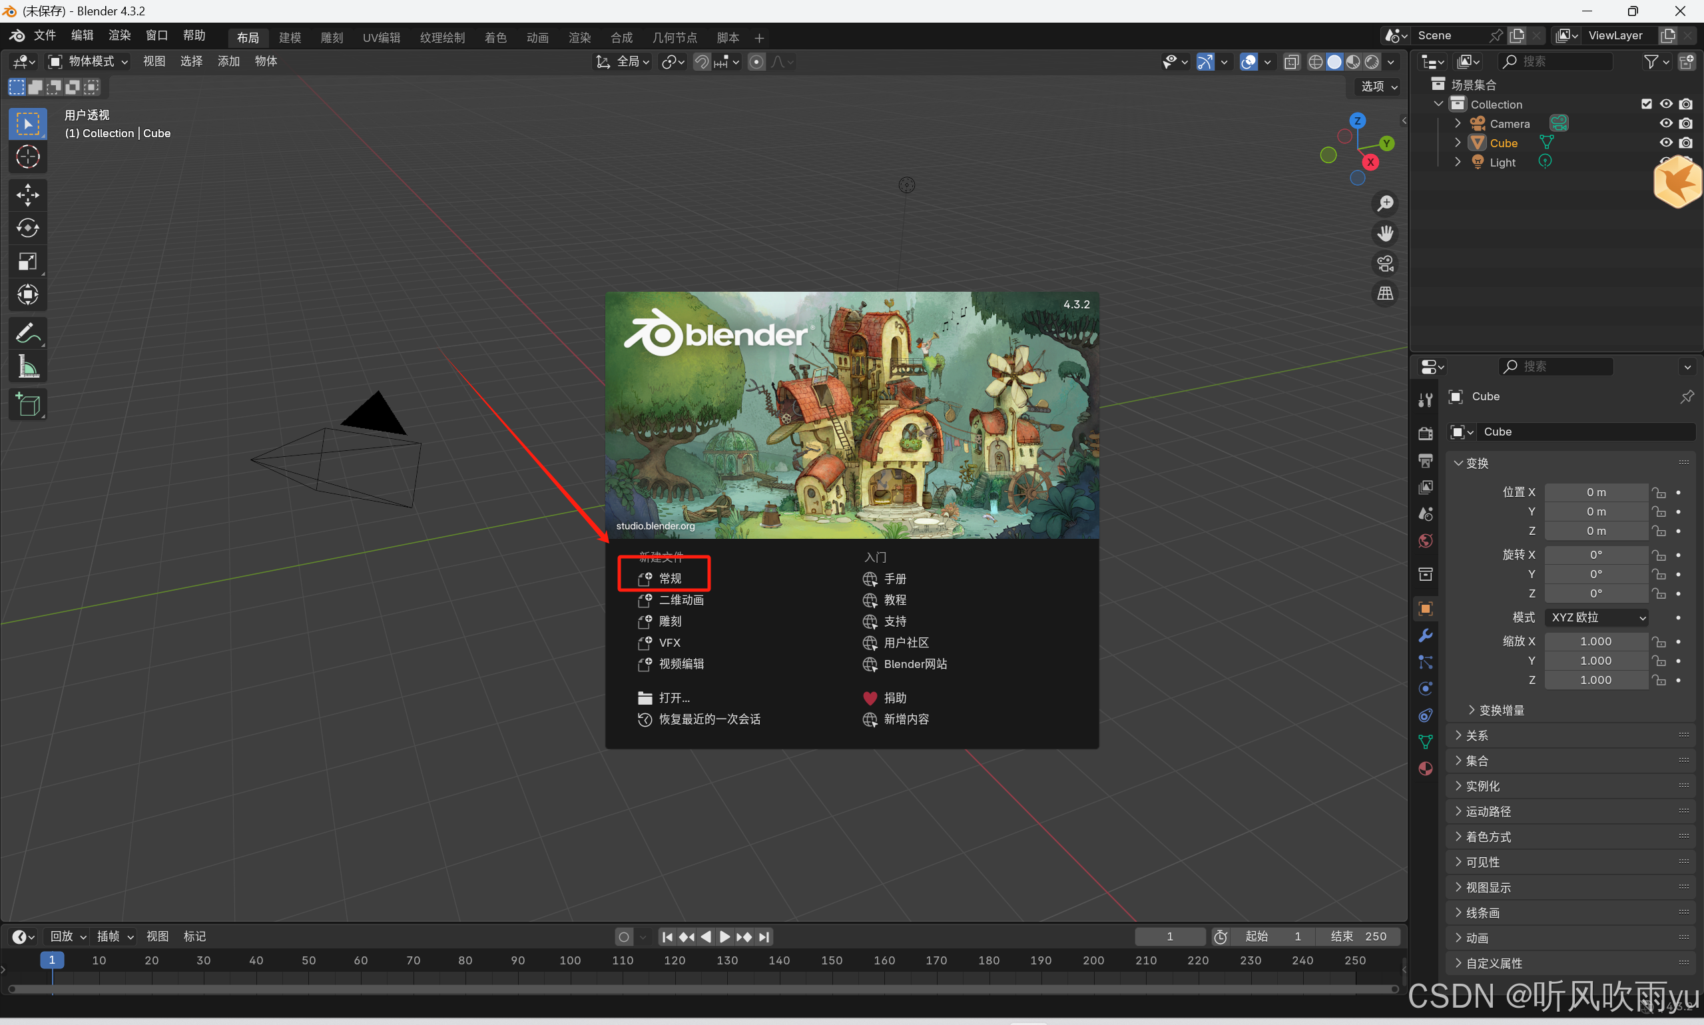
Task: Select the Scale tool icon
Action: 27,262
